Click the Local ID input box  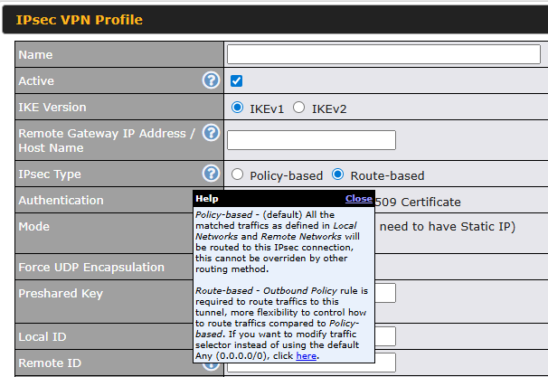point(386,336)
